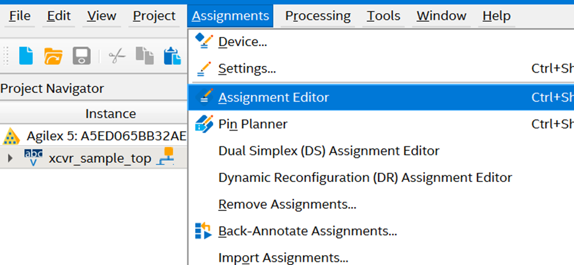Click the Paste clipboard toolbar icon
The height and width of the screenshot is (265, 574).
(172, 56)
